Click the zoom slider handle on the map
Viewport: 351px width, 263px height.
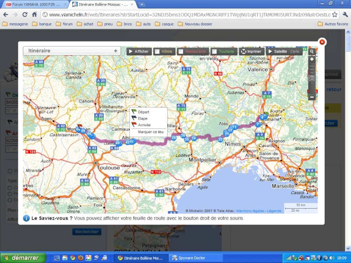(x=312, y=78)
